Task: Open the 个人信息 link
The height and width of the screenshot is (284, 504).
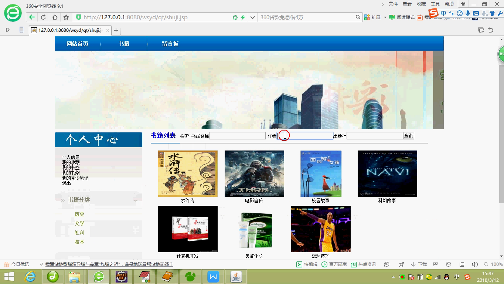Action: (x=71, y=157)
